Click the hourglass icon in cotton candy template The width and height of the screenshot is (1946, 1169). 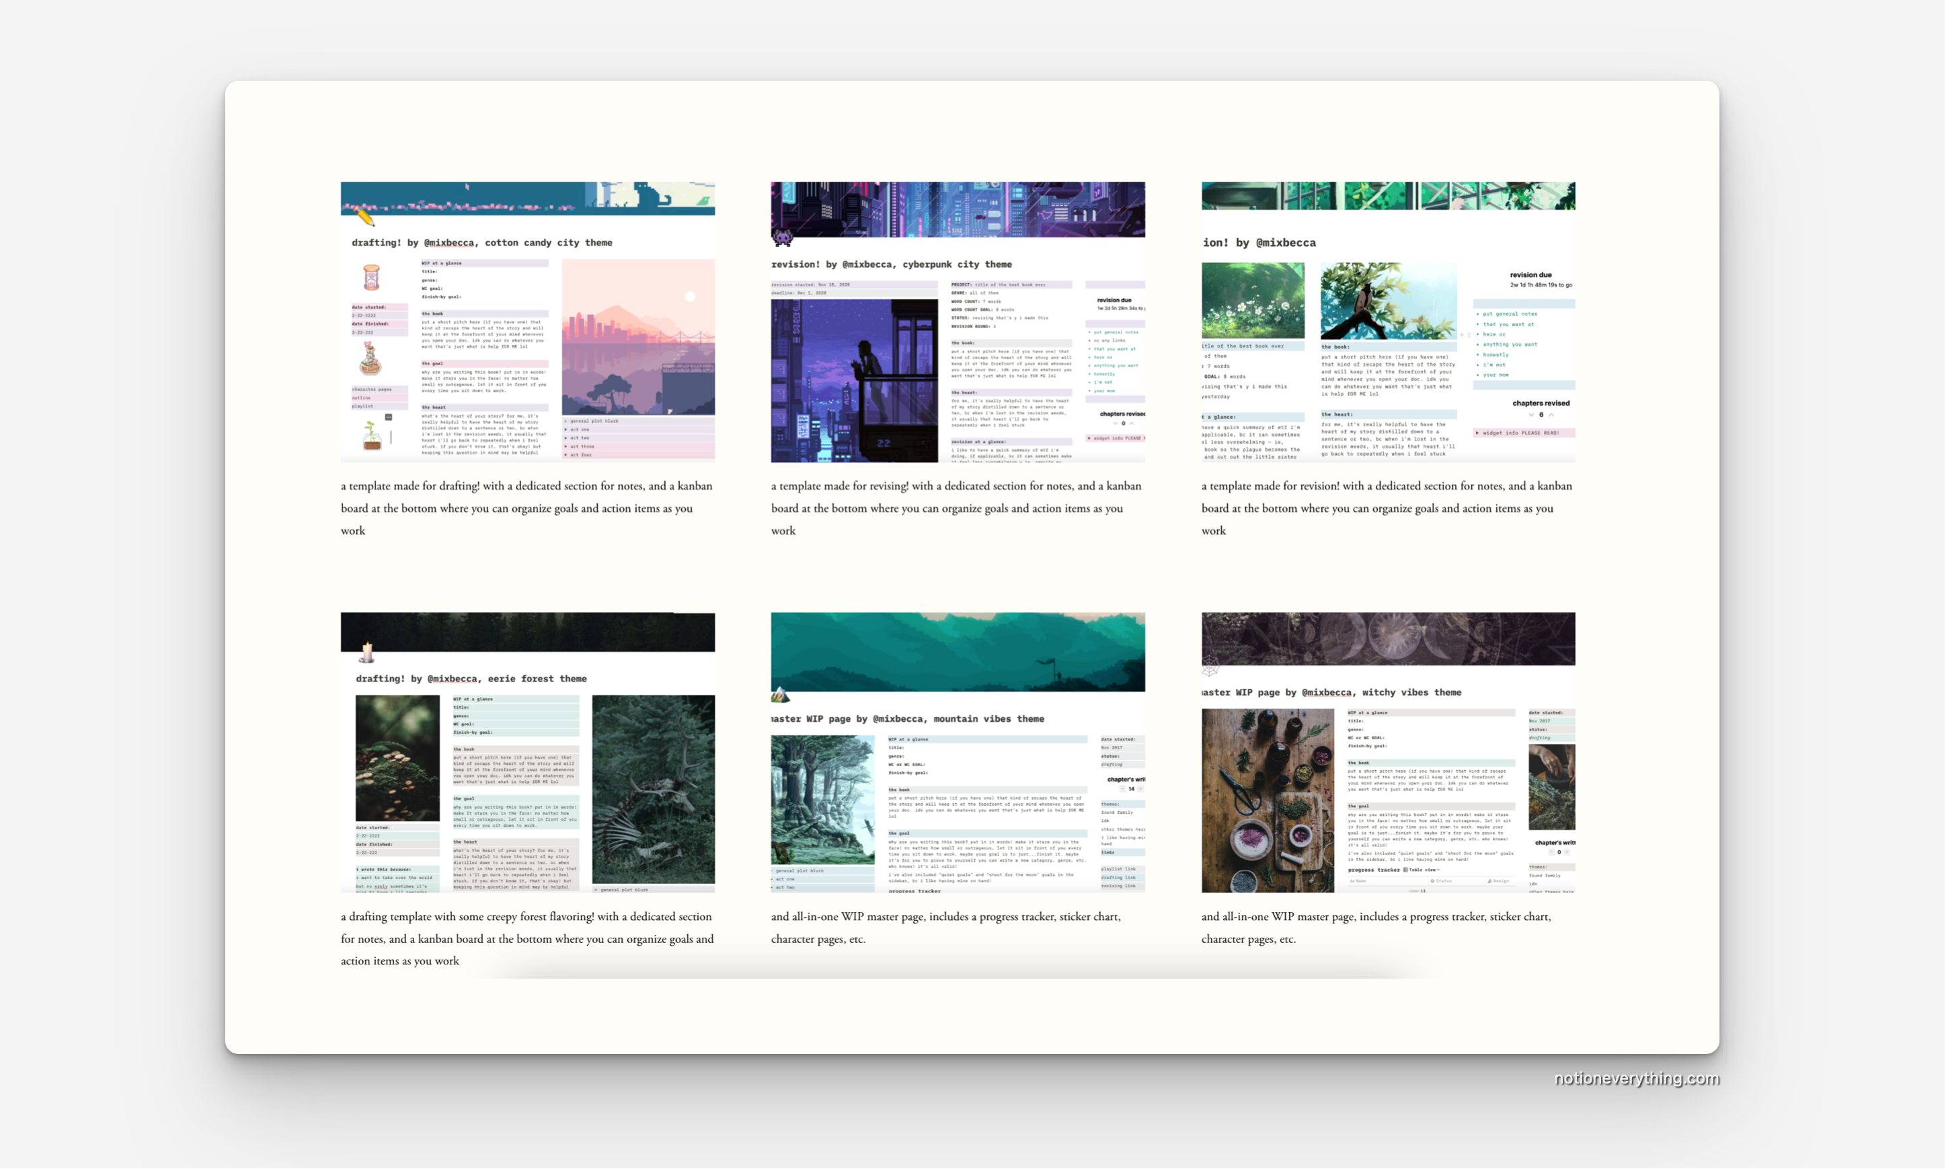coord(371,277)
